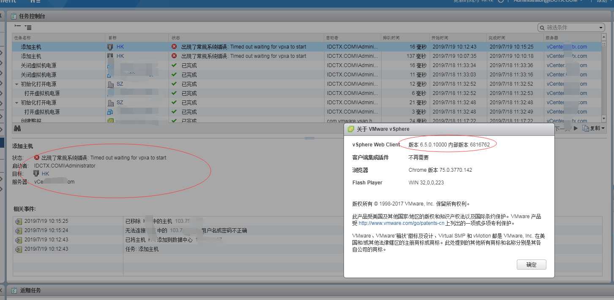The width and height of the screenshot is (614, 300).
Task: Sort by the 开始时间 column header
Action: click(458, 38)
